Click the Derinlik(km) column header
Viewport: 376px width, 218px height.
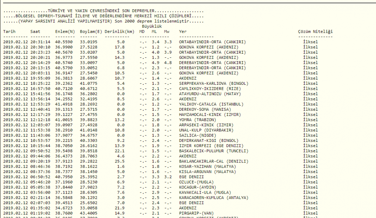click(x=119, y=32)
